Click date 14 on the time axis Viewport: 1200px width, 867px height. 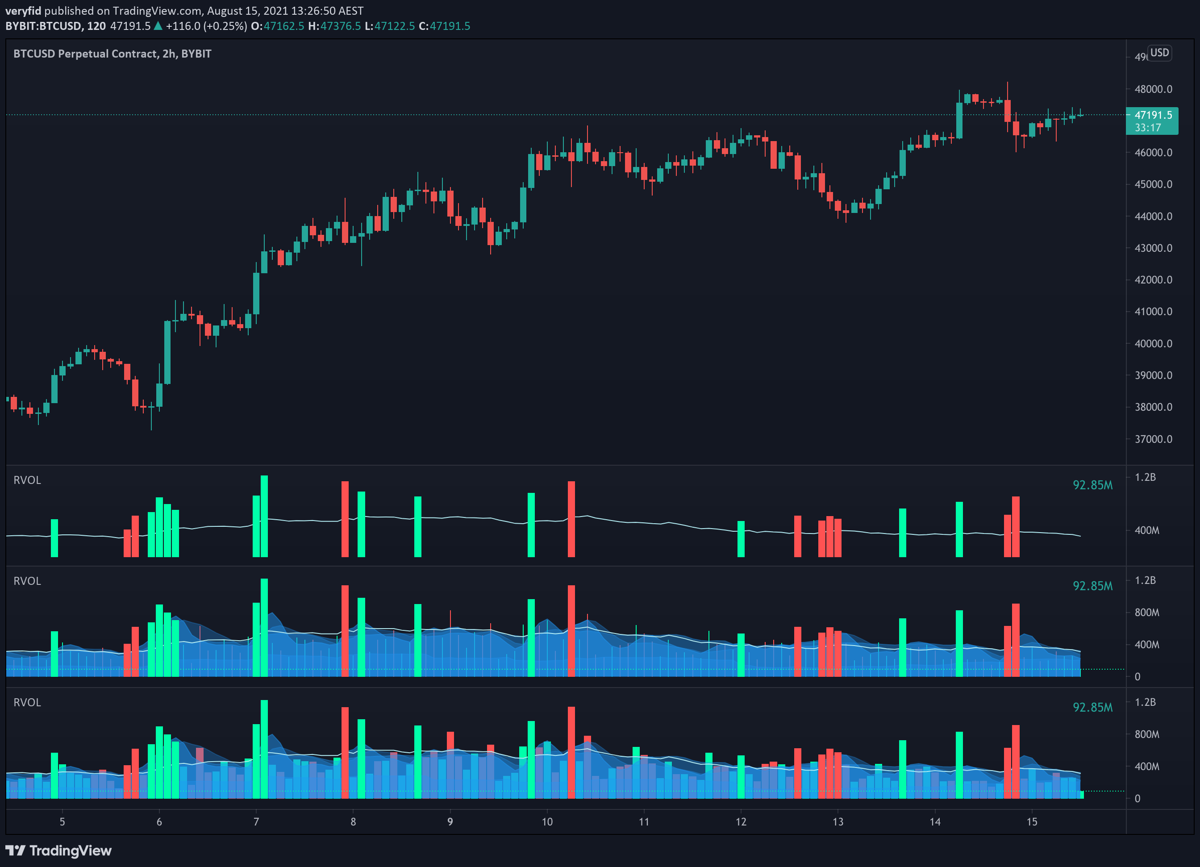[x=935, y=821]
